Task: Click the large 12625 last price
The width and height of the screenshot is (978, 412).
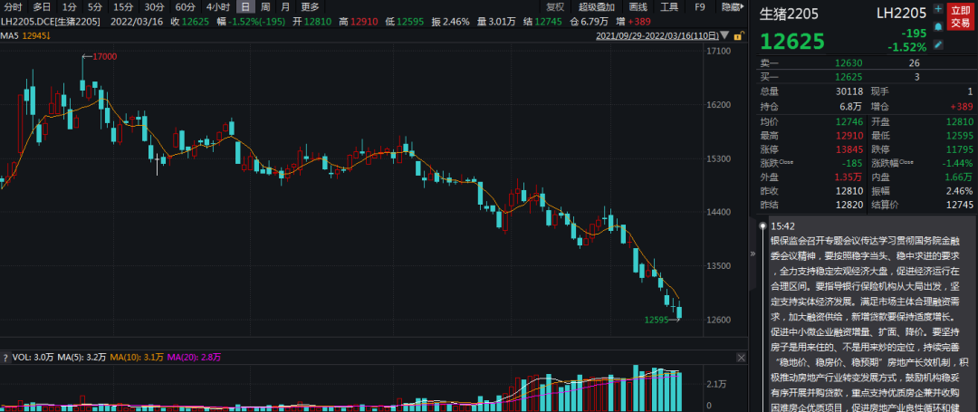Action: click(792, 41)
